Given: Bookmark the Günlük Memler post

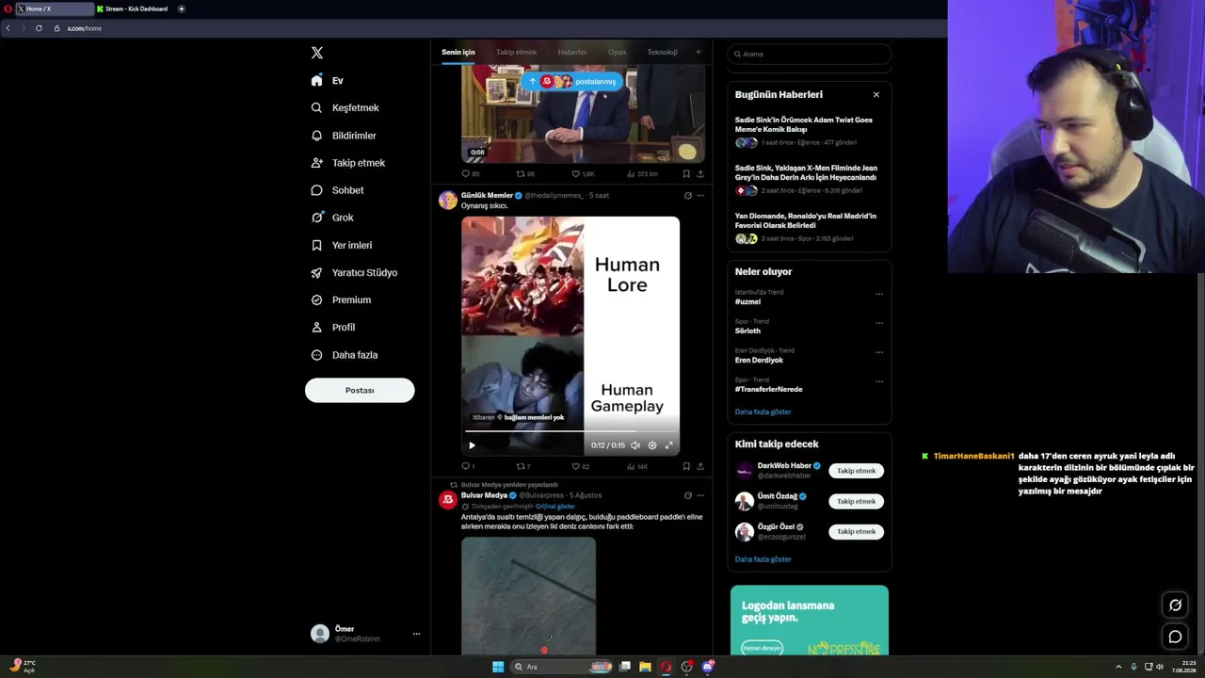Looking at the screenshot, I should click(x=686, y=466).
